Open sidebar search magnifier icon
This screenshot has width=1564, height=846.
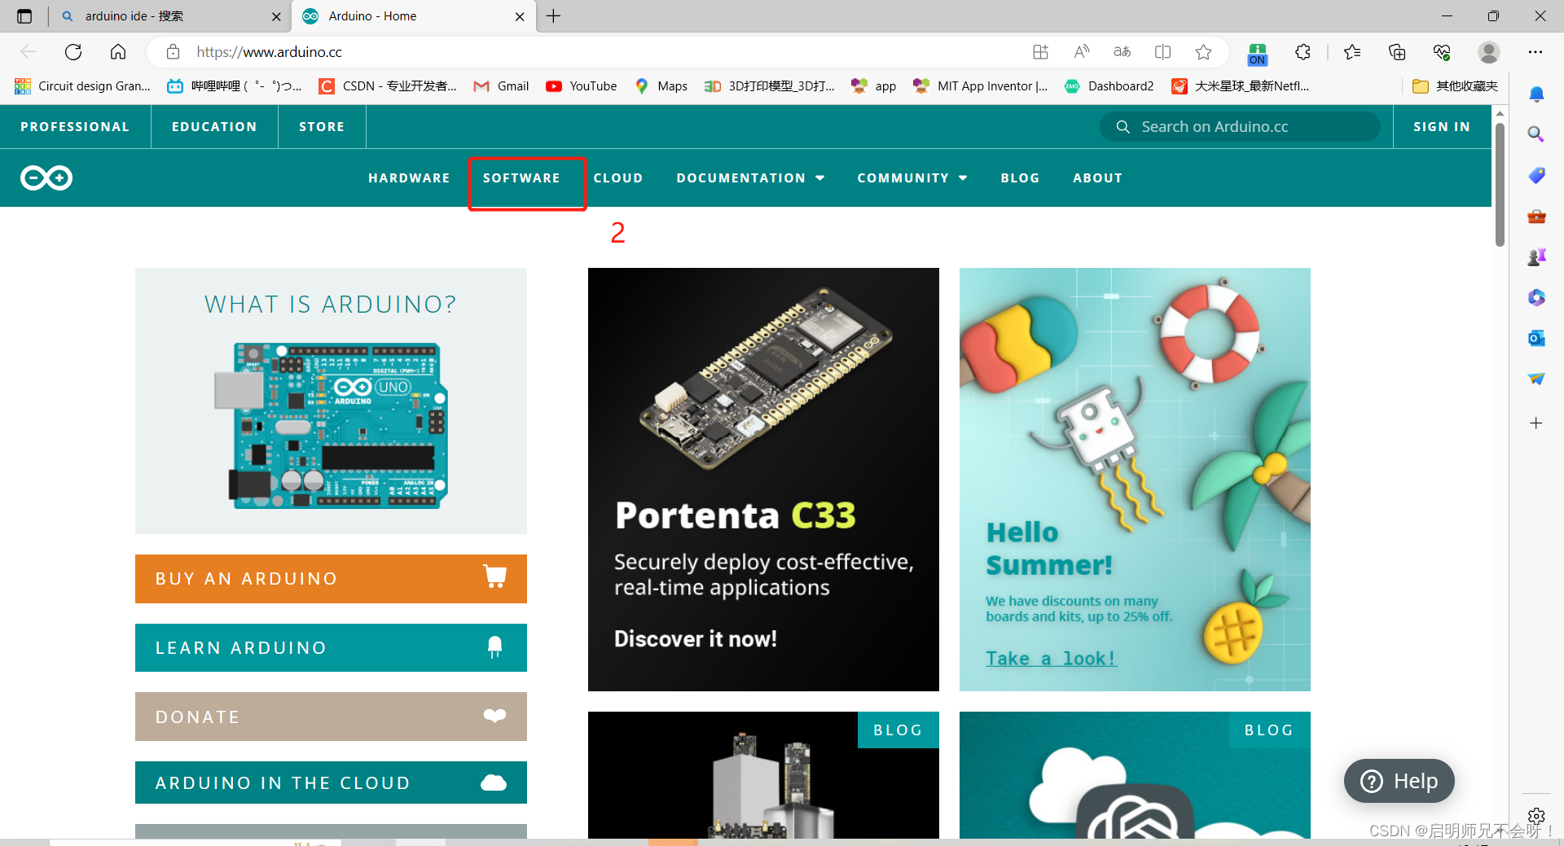point(1536,134)
